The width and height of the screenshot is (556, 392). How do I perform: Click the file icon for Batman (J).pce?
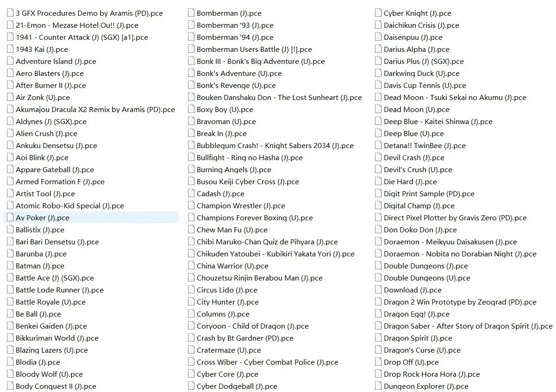(x=10, y=266)
